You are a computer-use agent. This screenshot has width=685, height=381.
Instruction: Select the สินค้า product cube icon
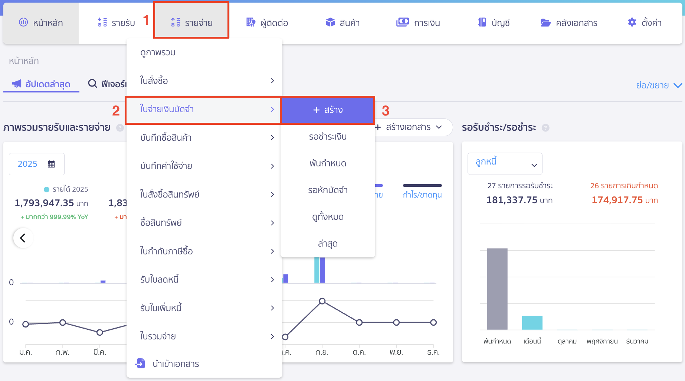coord(330,22)
